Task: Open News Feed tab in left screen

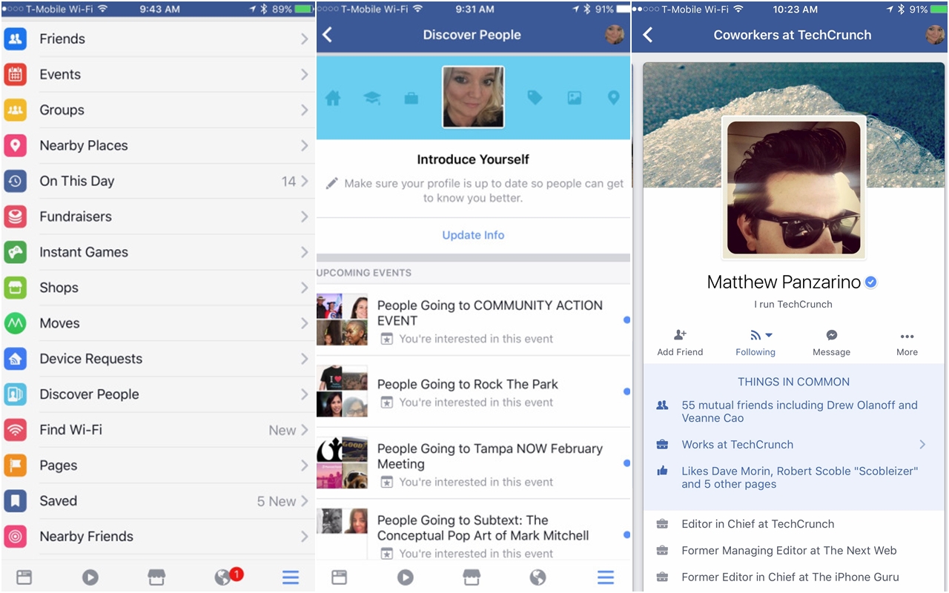Action: tap(24, 577)
